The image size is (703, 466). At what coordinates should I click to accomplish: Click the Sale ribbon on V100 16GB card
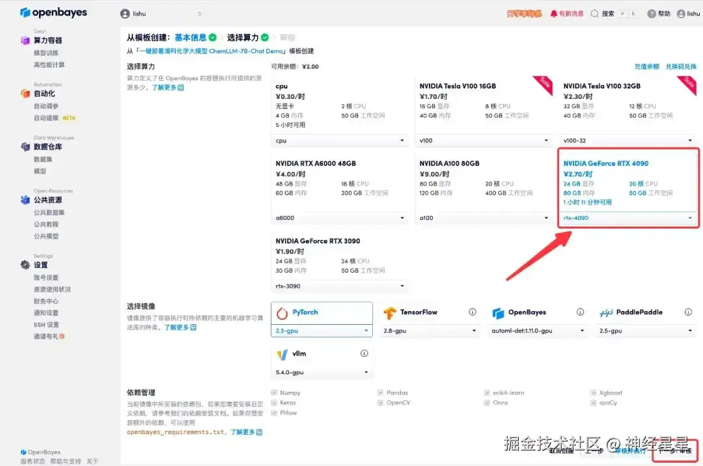(544, 84)
